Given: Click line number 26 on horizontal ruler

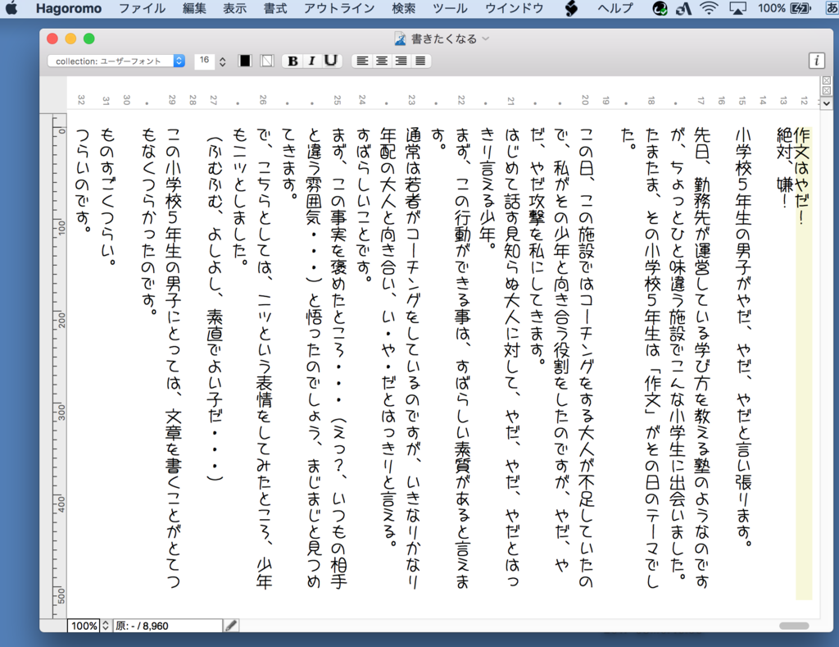Looking at the screenshot, I should (x=263, y=99).
